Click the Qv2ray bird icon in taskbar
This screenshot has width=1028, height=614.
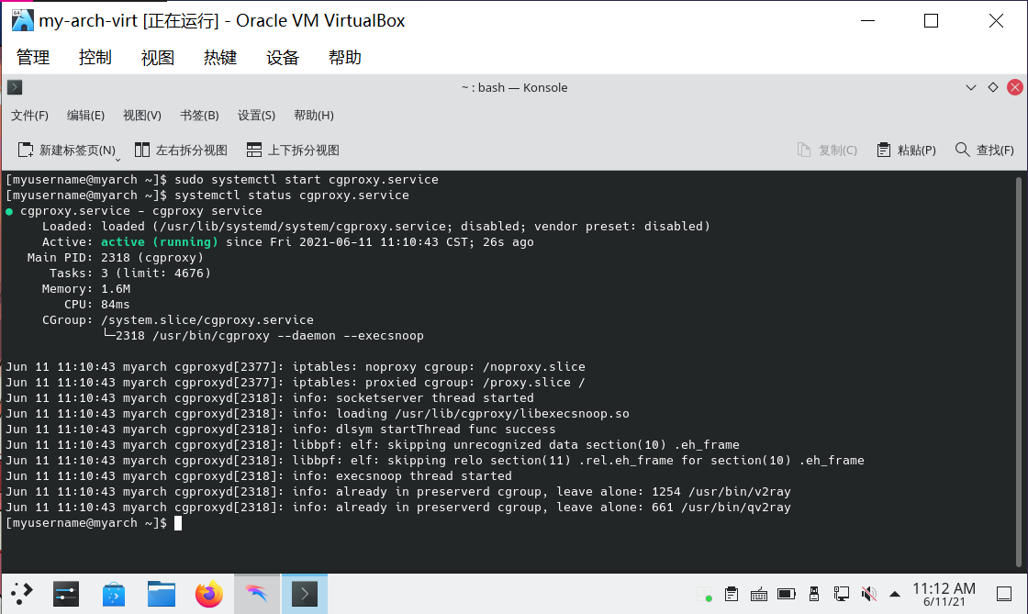[257, 594]
